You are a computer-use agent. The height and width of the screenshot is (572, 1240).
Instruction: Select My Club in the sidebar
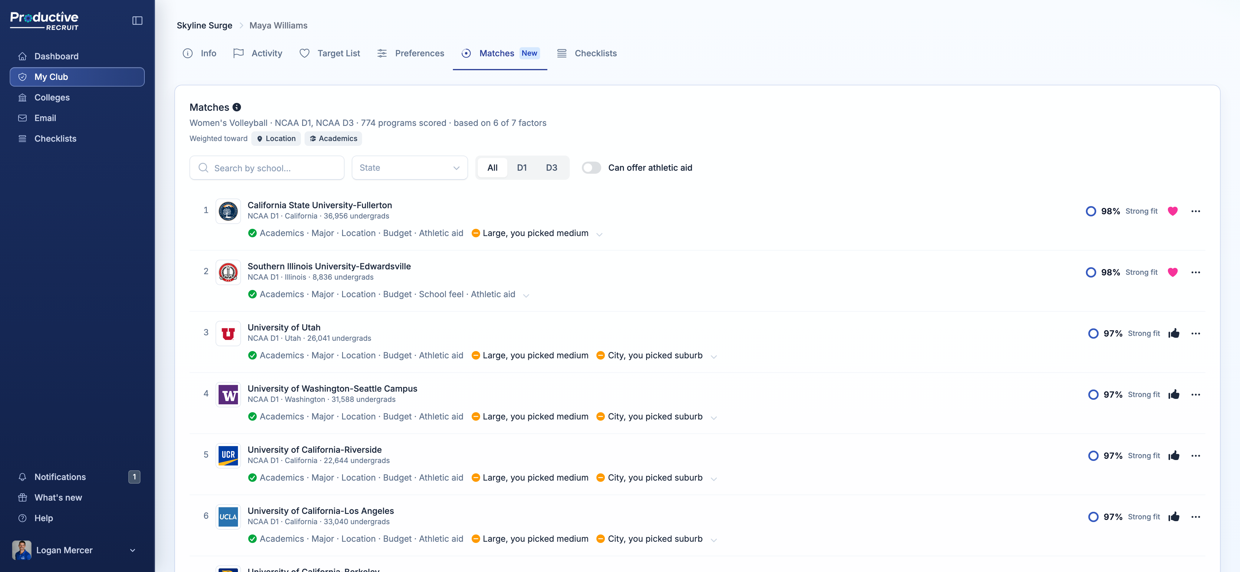coord(77,77)
